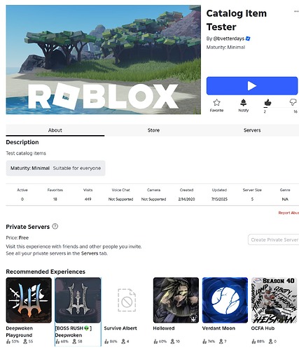
Task: Open Private Servers help question mark icon
Action: point(55,226)
